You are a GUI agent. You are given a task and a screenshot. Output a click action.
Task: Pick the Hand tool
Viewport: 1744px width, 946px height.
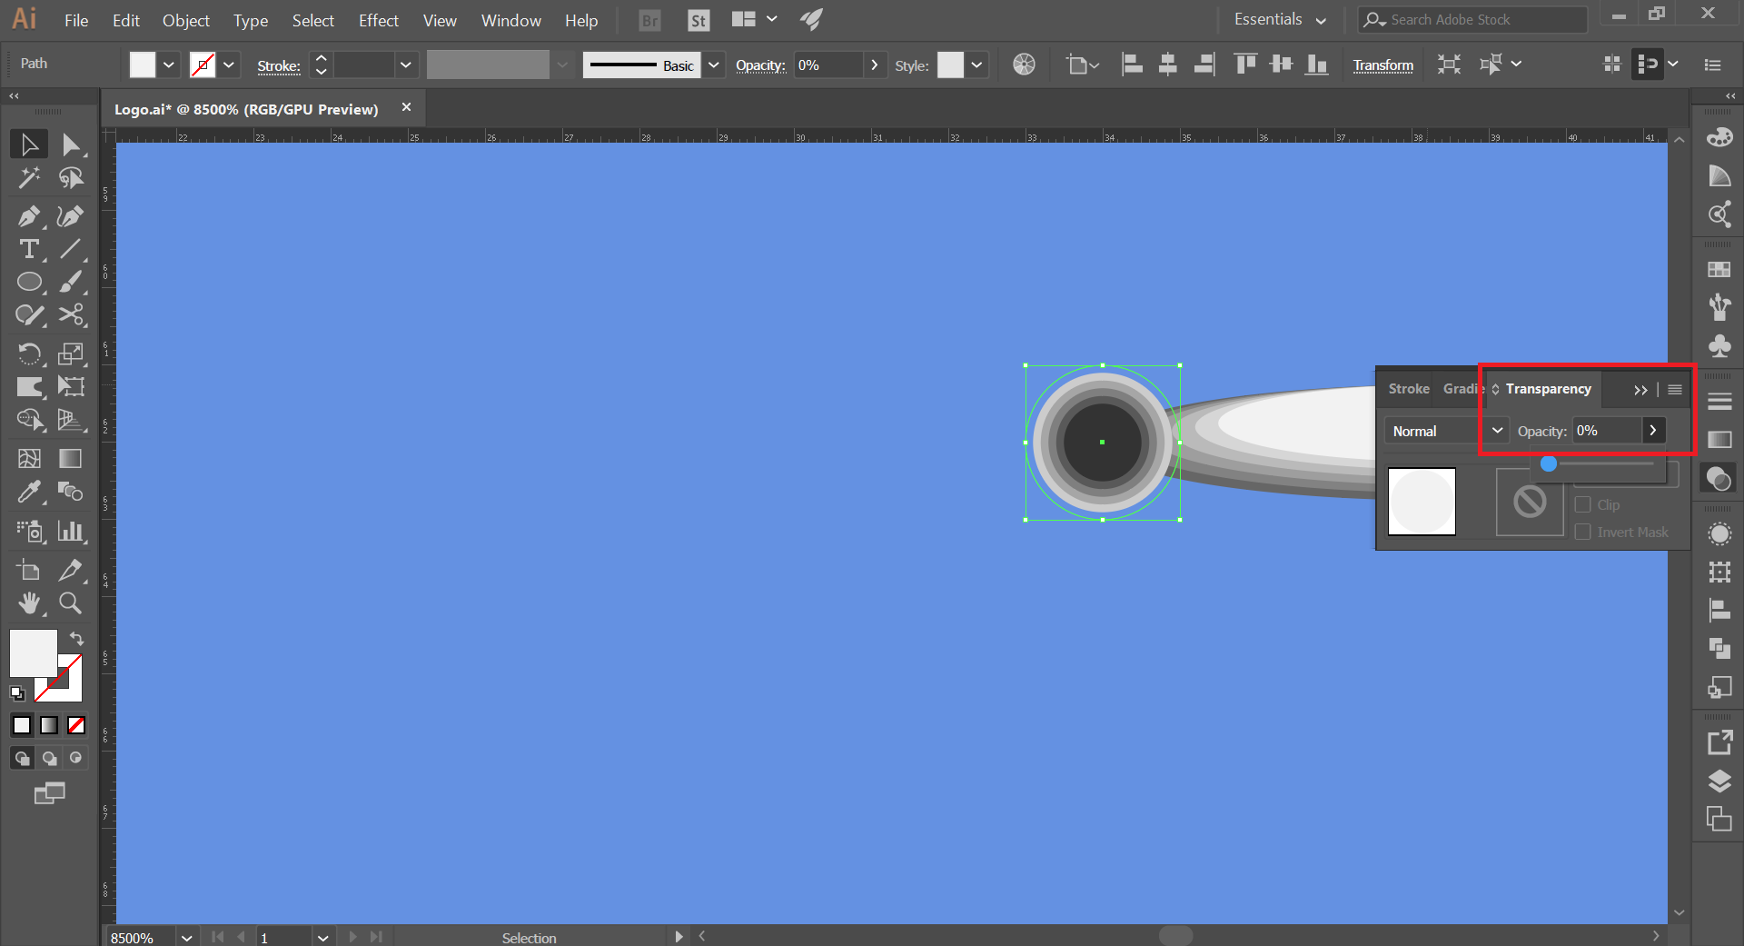pyautogui.click(x=29, y=603)
